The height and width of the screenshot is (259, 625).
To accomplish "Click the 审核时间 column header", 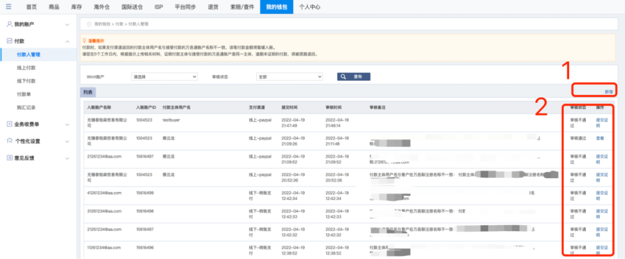I will point(333,108).
